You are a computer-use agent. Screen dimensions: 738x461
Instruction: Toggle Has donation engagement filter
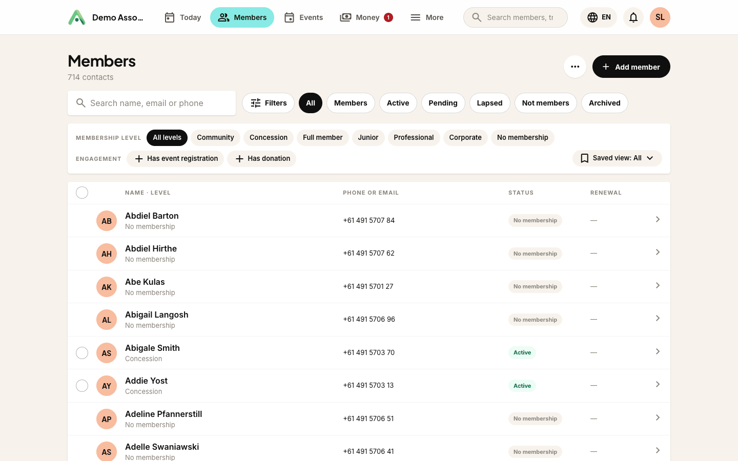[x=262, y=159]
